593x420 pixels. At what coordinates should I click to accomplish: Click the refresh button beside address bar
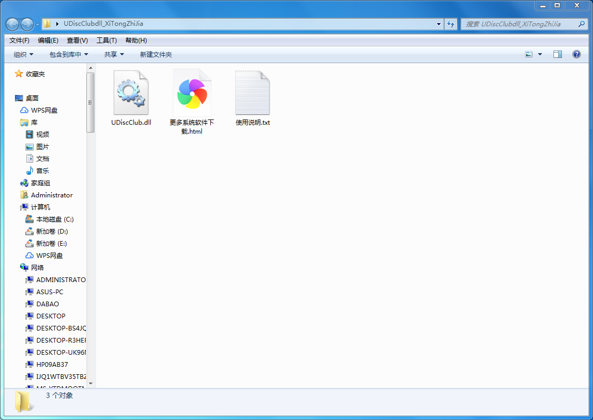point(451,24)
